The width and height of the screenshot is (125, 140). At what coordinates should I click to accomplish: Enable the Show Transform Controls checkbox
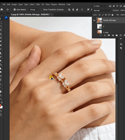[x=41, y=10]
